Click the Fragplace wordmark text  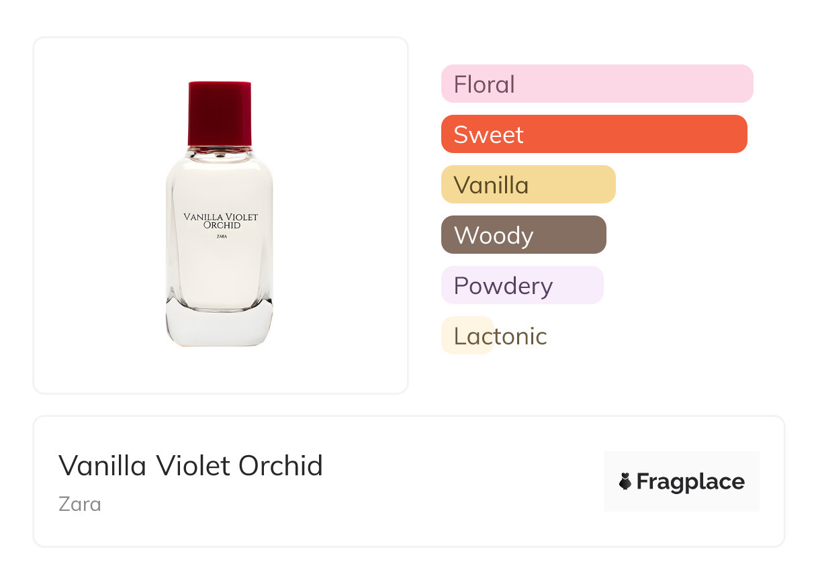[690, 481]
